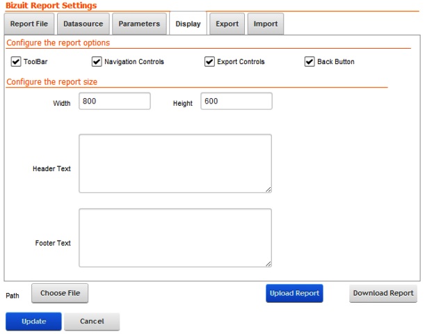
Task: Click the blue Update button
Action: (33, 321)
